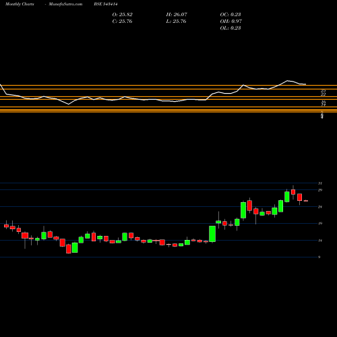Click the "OC: 0.23" reading
The height and width of the screenshot is (337, 337).
pos(231,15)
